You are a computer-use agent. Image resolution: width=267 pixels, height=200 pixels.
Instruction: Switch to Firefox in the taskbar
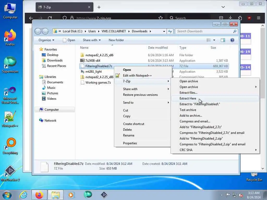pyautogui.click(x=39, y=195)
